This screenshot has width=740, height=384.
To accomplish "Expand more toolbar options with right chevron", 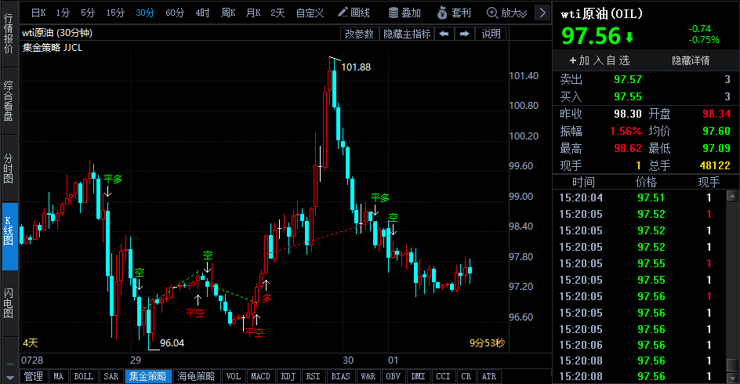I will coord(542,13).
